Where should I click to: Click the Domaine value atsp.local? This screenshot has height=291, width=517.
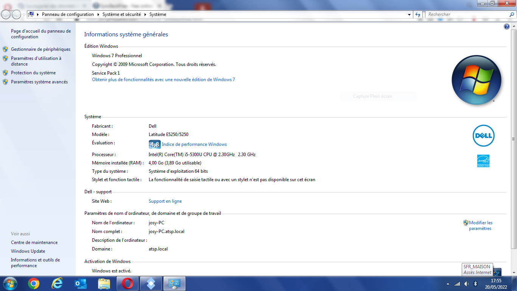(x=158, y=249)
